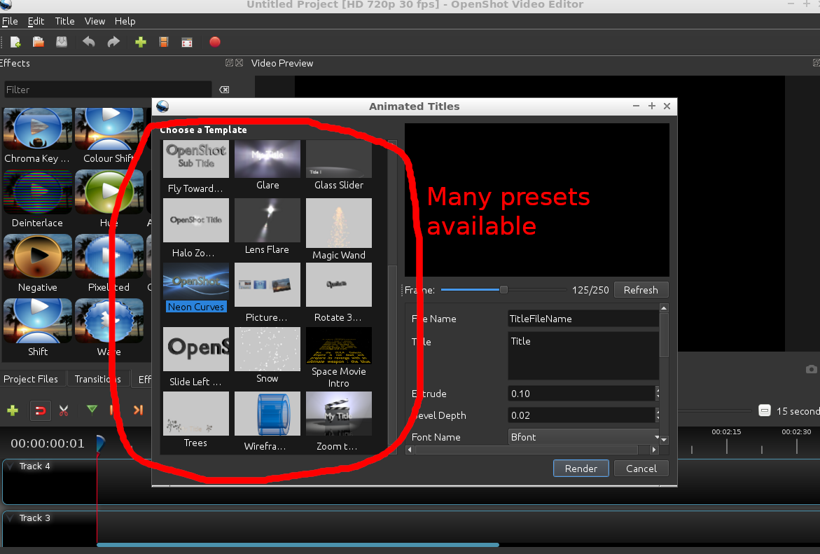Screen dimensions: 820x554
Task: Select the Pixelated effect
Action: (x=109, y=264)
